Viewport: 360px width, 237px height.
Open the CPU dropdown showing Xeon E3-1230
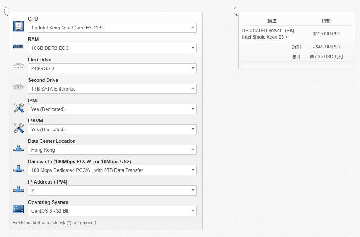[112, 28]
